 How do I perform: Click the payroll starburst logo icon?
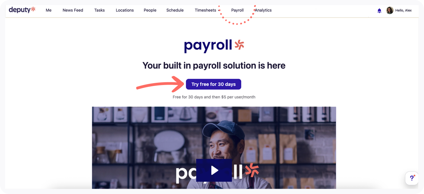[239, 45]
